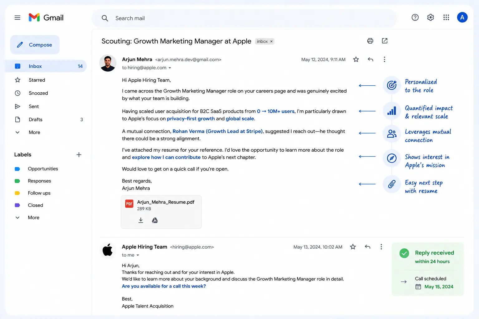The width and height of the screenshot is (479, 319).
Task: Open the Arjun_Mehra_Resume.pdf attachment card
Action: point(161,212)
